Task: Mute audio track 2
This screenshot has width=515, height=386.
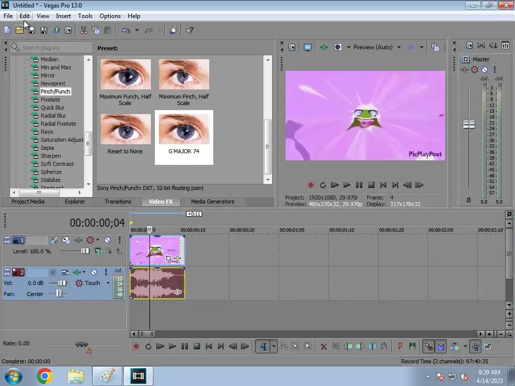Action: [94, 272]
